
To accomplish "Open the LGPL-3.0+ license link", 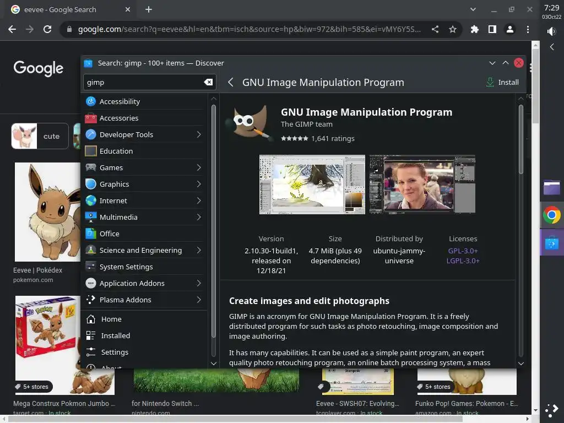I will (x=463, y=261).
